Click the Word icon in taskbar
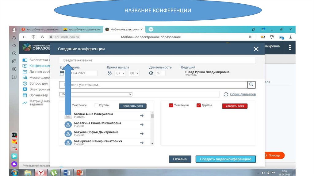The width and height of the screenshot is (314, 176). [x=67, y=173]
